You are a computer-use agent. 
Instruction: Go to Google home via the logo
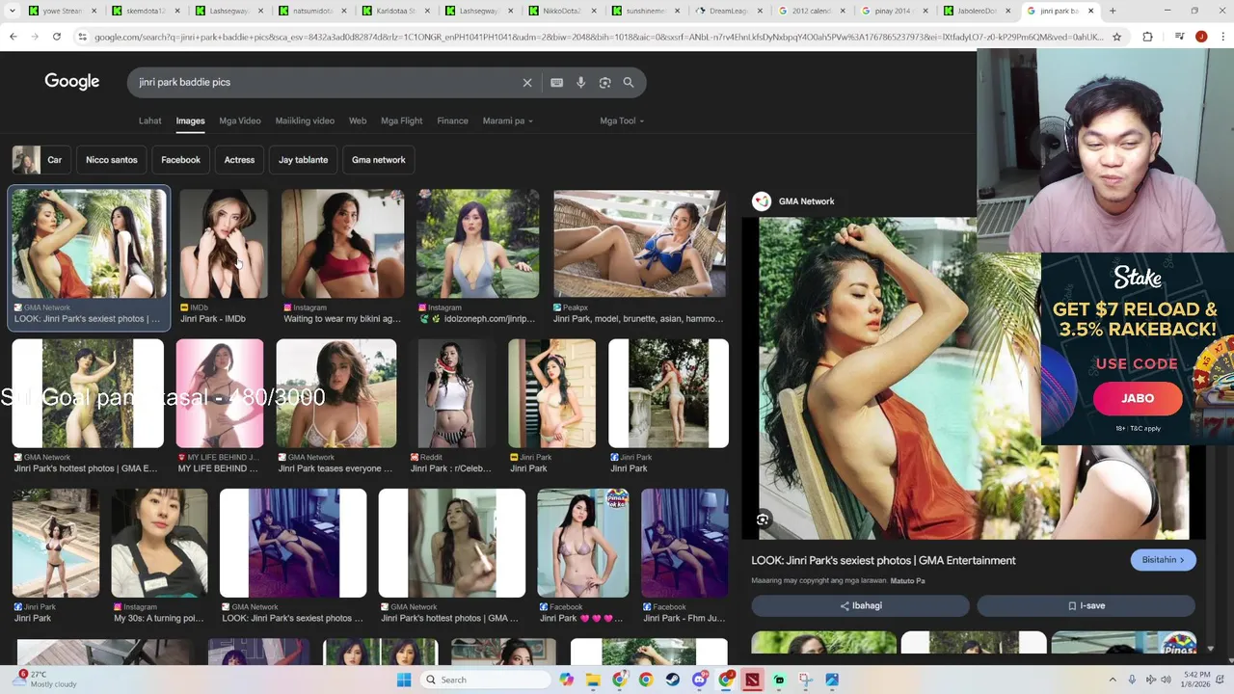pos(72,82)
